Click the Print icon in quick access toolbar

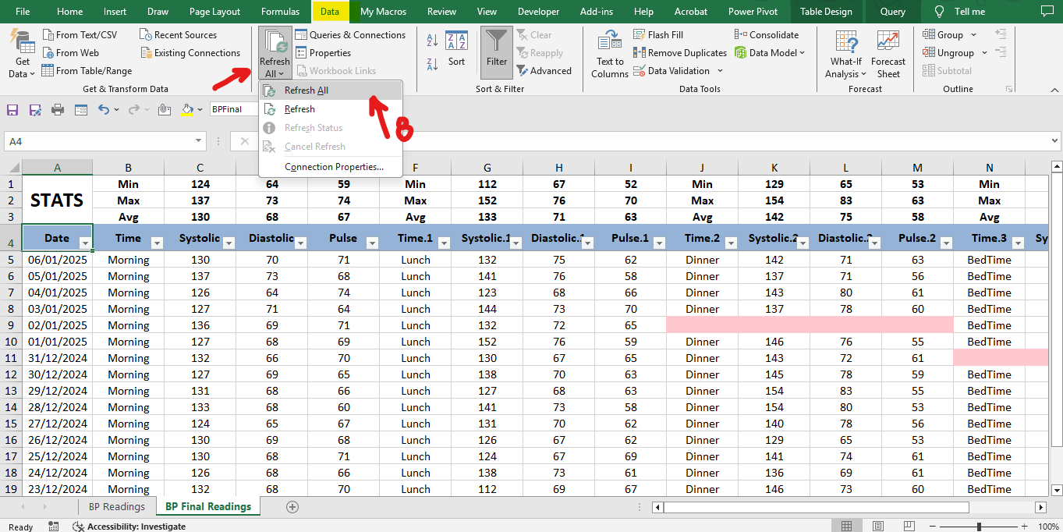pos(58,110)
